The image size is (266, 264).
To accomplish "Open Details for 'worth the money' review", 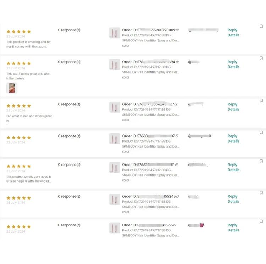I will [233, 67].
